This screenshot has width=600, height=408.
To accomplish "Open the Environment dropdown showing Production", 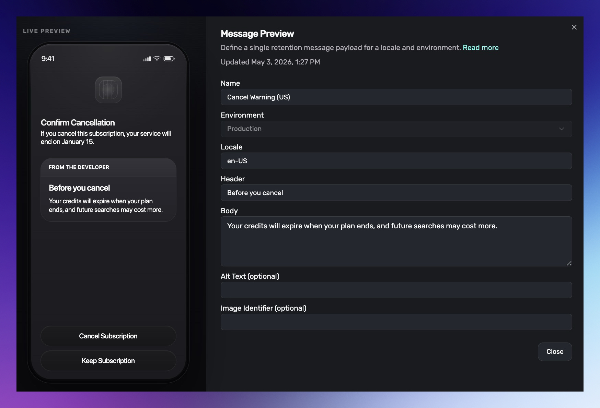I will (396, 129).
